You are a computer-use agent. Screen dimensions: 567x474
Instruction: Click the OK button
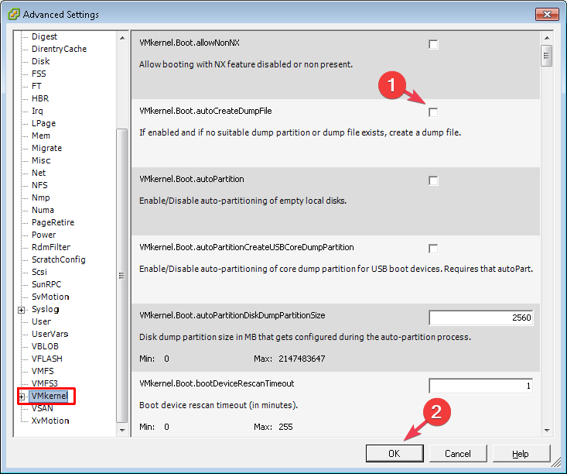(395, 453)
